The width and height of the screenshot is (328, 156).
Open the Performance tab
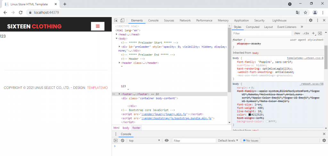click(204, 20)
